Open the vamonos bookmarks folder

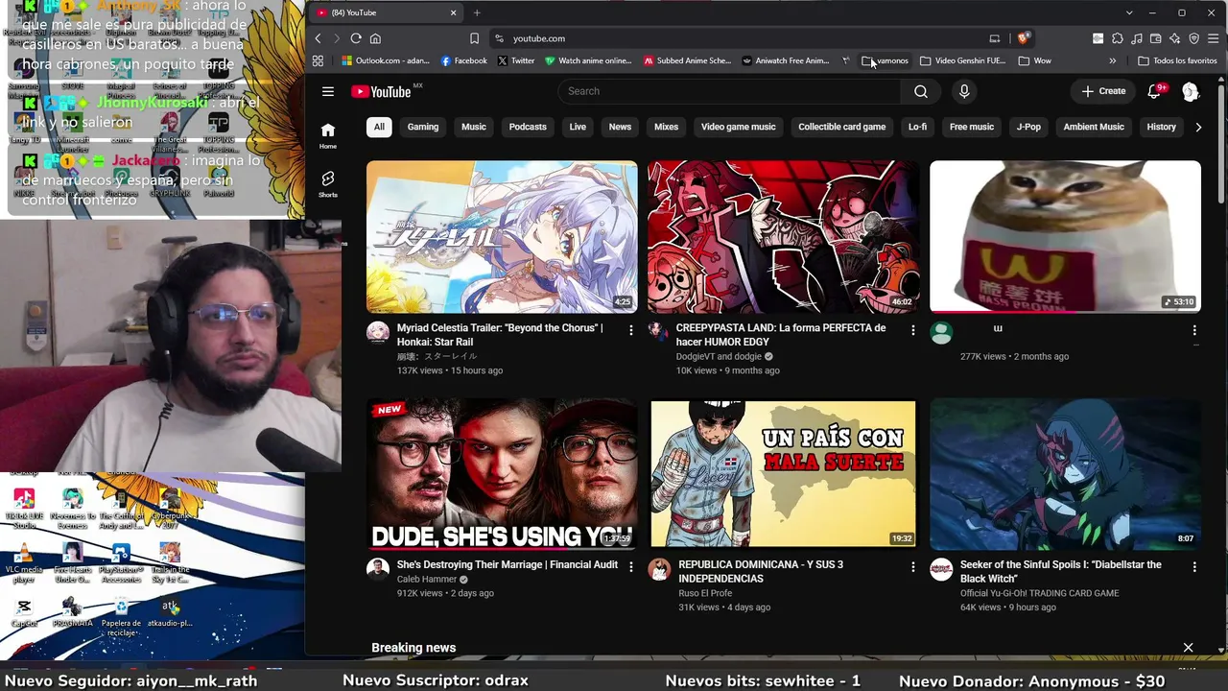tap(886, 60)
